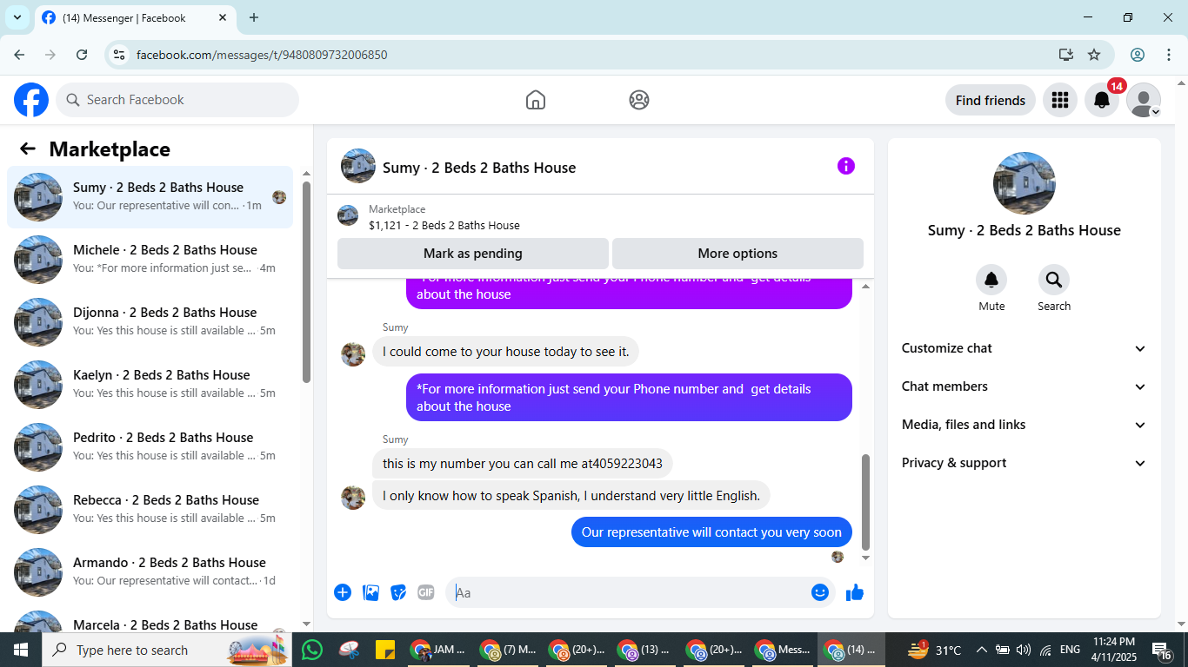
Task: Open conversation information purple icon
Action: click(x=846, y=166)
